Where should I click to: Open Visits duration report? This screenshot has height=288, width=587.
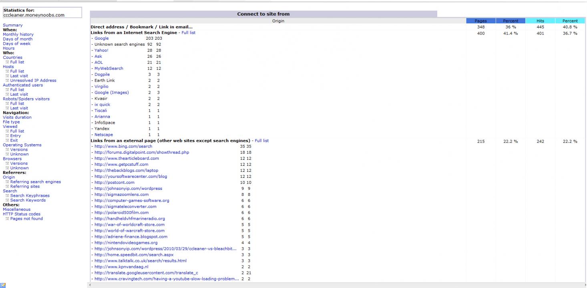click(17, 117)
